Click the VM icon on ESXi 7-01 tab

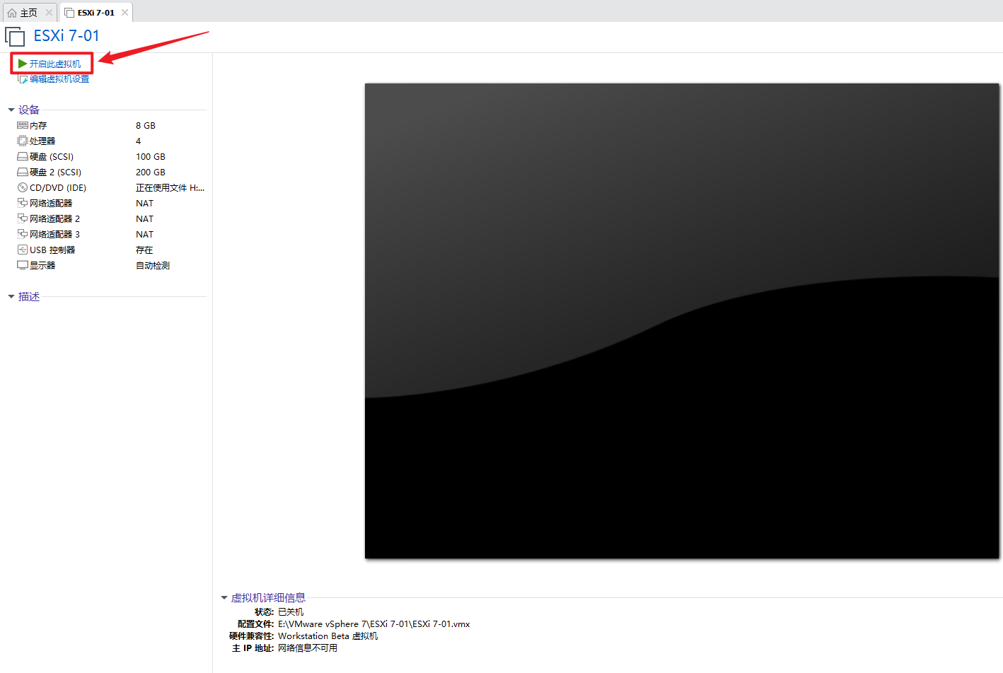point(69,13)
